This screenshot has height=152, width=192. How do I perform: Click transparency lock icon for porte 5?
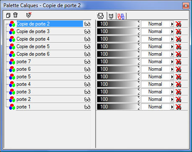point(179,77)
